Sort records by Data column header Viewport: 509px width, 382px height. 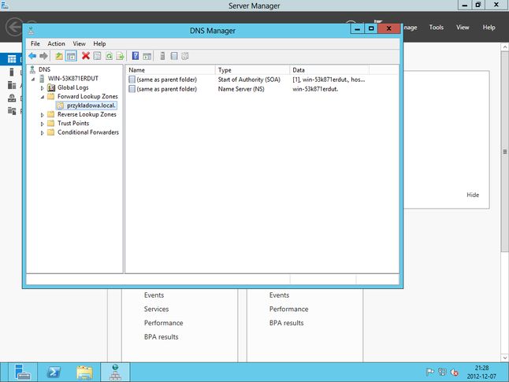pos(329,70)
